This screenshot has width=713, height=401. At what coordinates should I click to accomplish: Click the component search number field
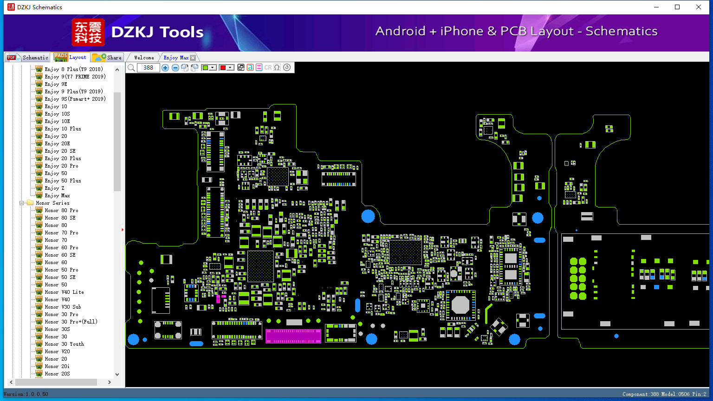coord(149,68)
